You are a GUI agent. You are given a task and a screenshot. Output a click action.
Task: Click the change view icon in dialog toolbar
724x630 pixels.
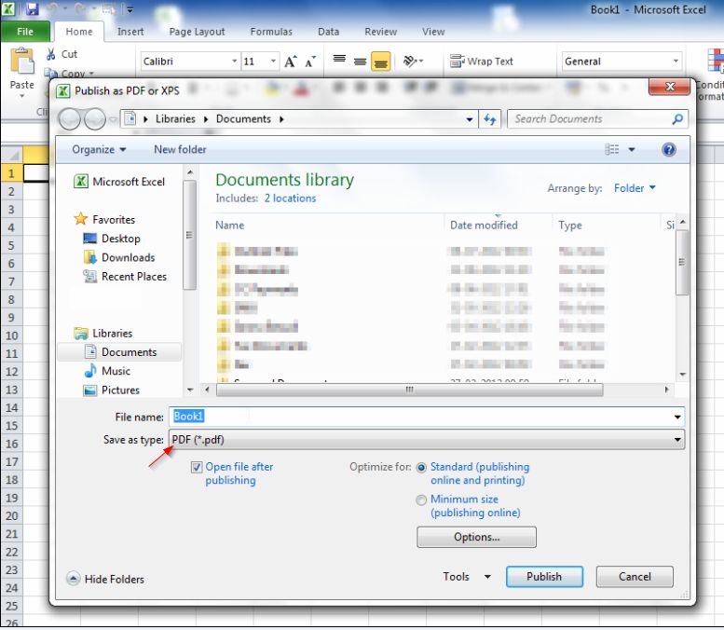[x=612, y=149]
